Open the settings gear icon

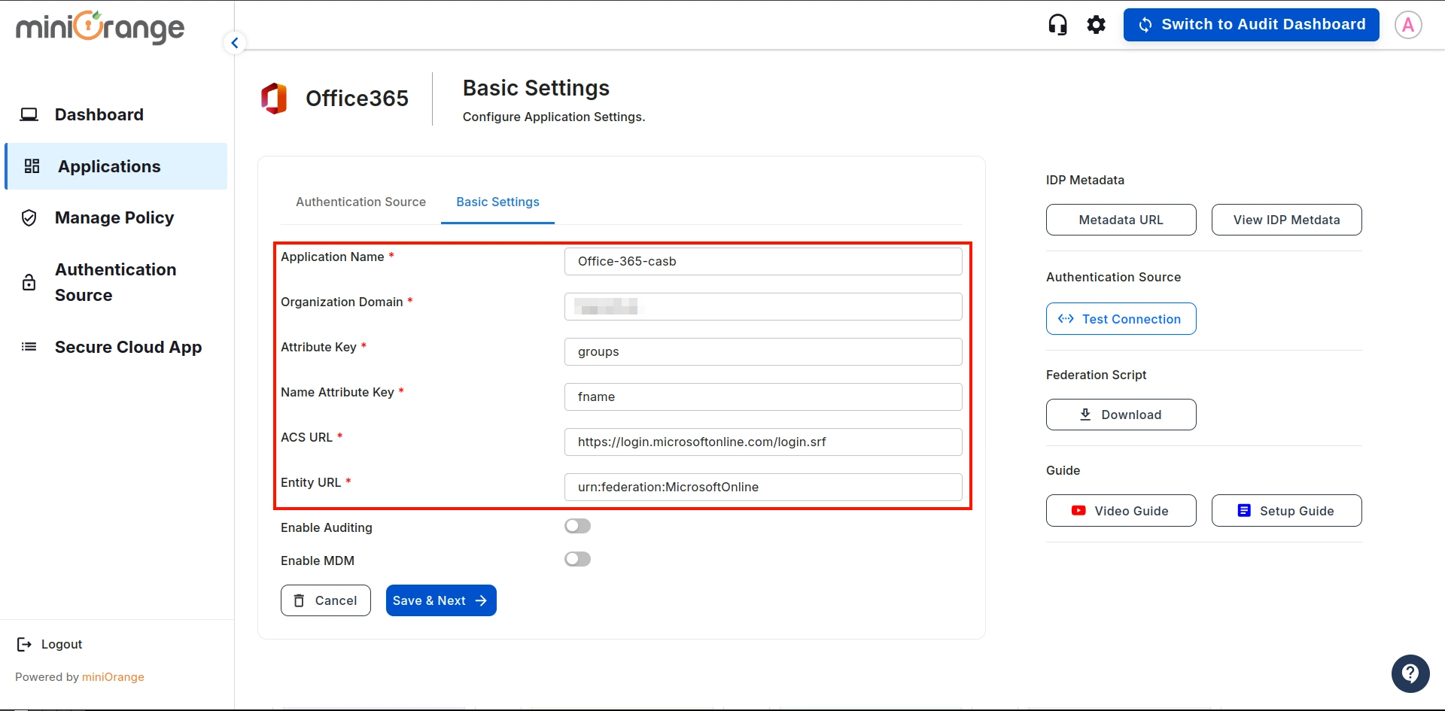point(1096,24)
